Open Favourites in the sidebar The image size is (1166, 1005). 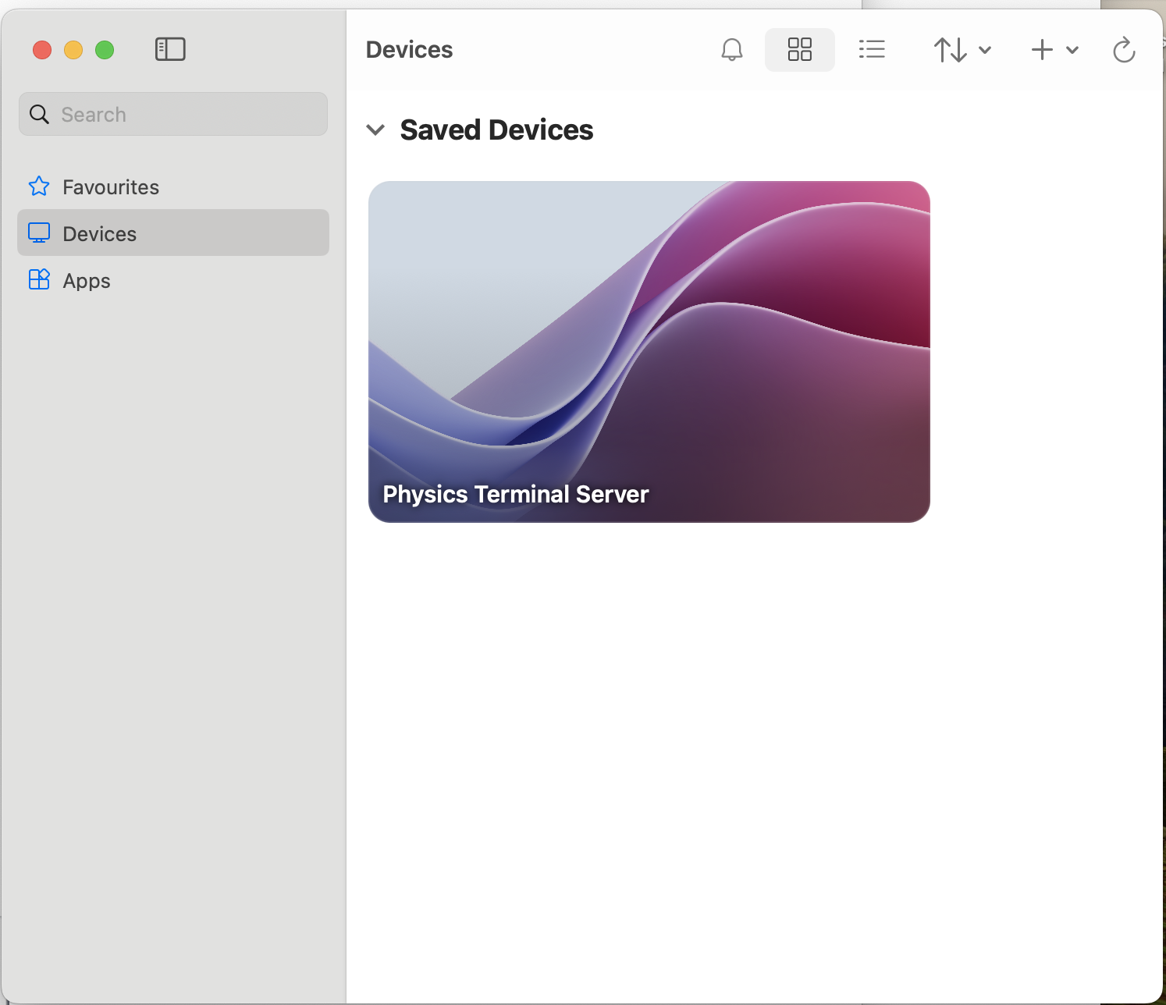pyautogui.click(x=110, y=187)
